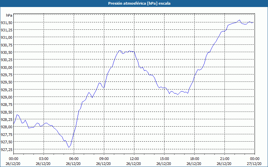Click the 03:00 time label

(x=44, y=159)
